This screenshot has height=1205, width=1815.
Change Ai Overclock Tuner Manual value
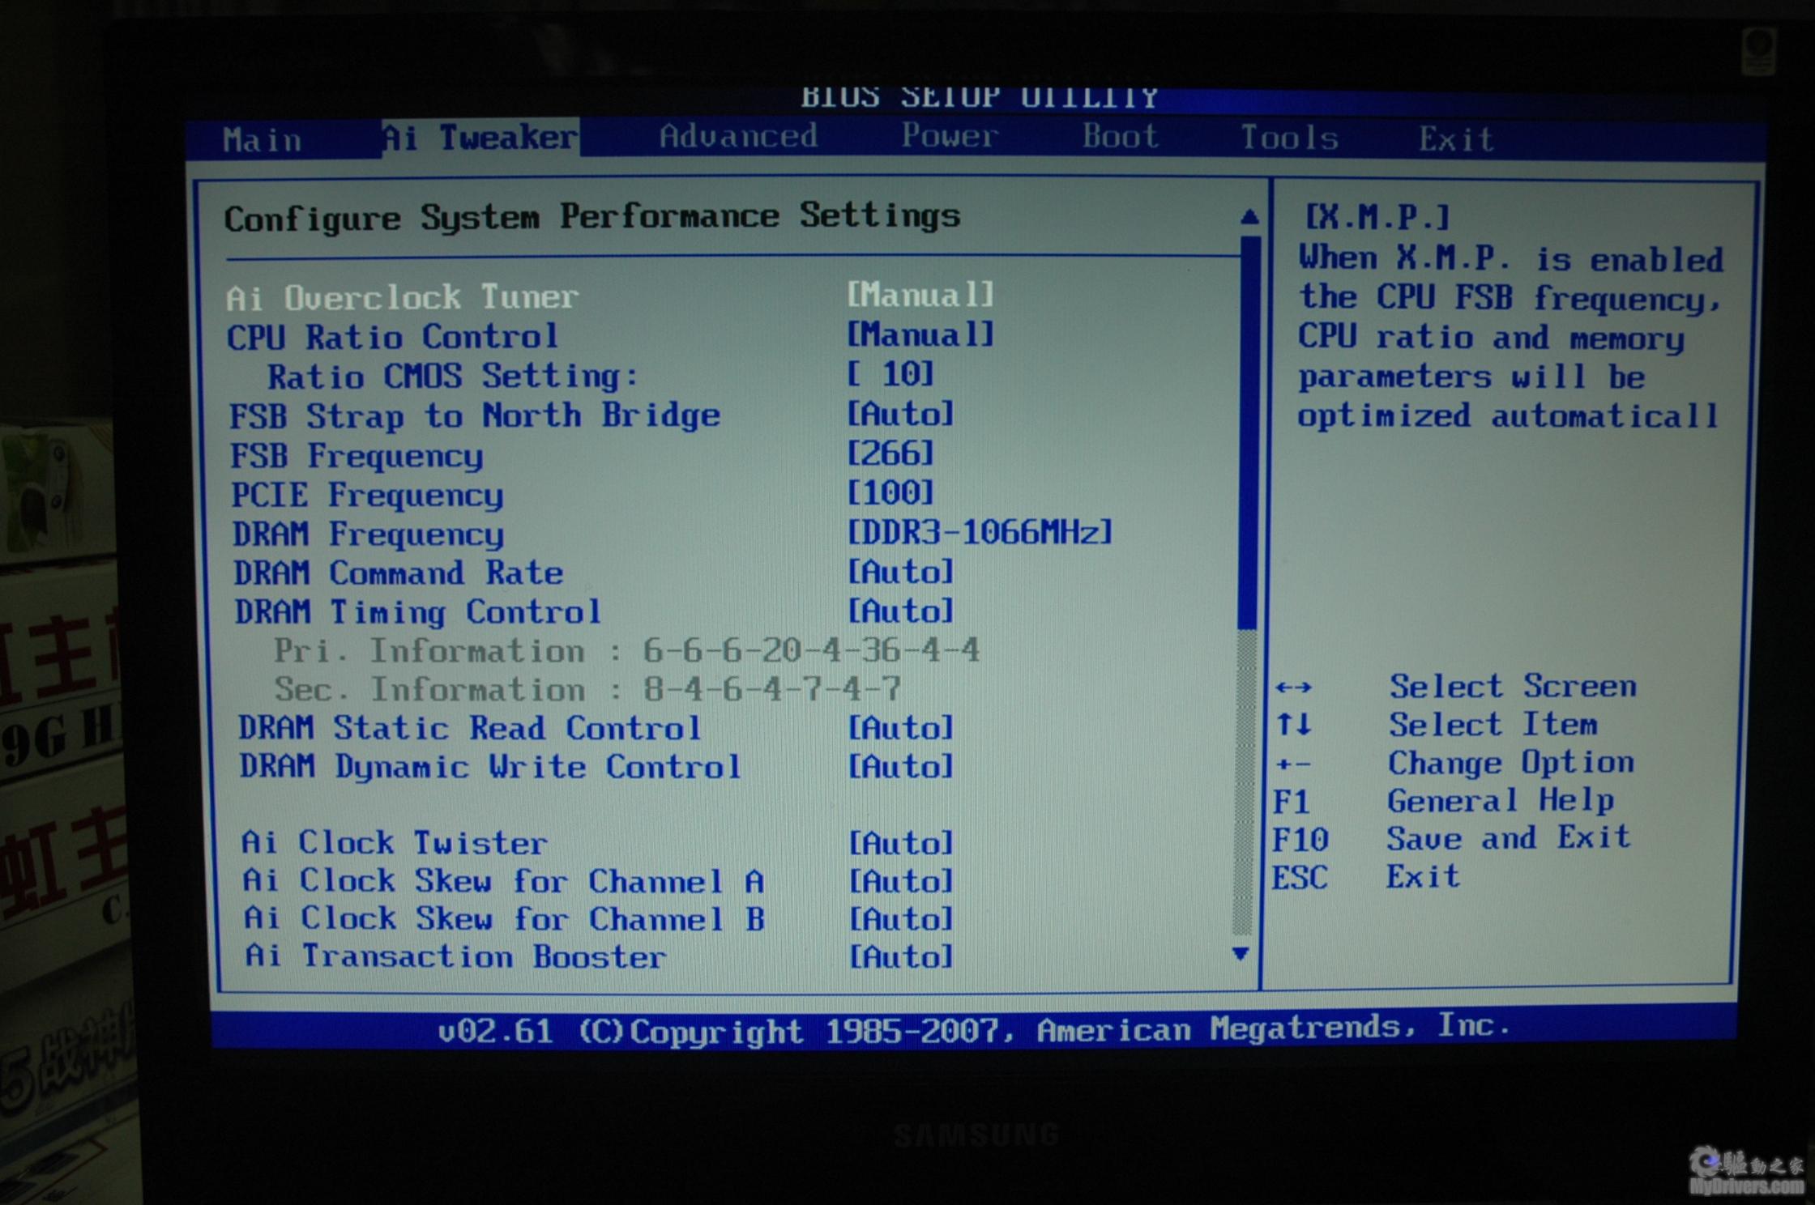pos(920,295)
